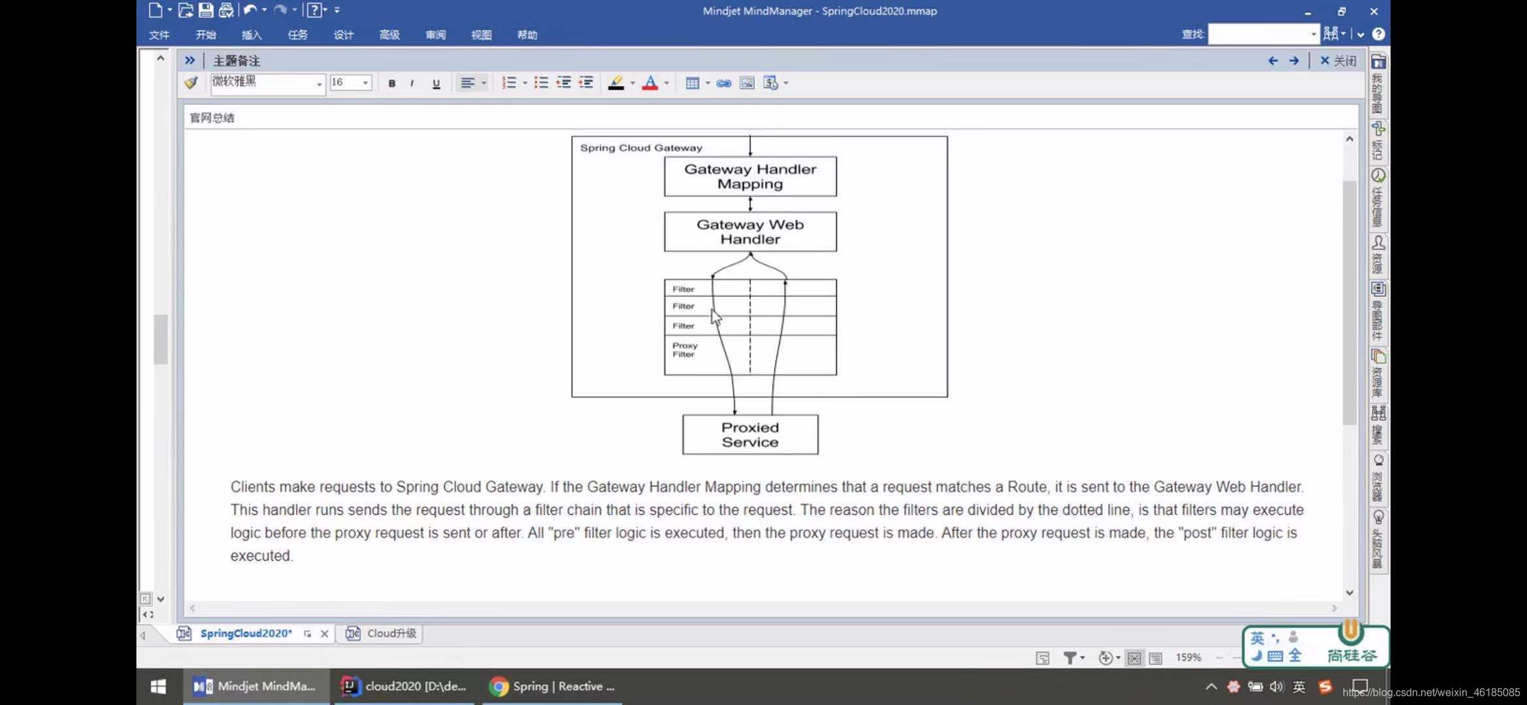Click the notes vertical scrollbar thumb
The width and height of the screenshot is (1527, 705).
(x=1349, y=302)
